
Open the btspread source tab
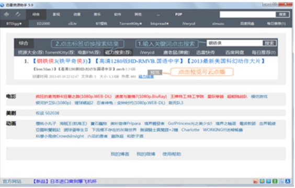point(160,23)
